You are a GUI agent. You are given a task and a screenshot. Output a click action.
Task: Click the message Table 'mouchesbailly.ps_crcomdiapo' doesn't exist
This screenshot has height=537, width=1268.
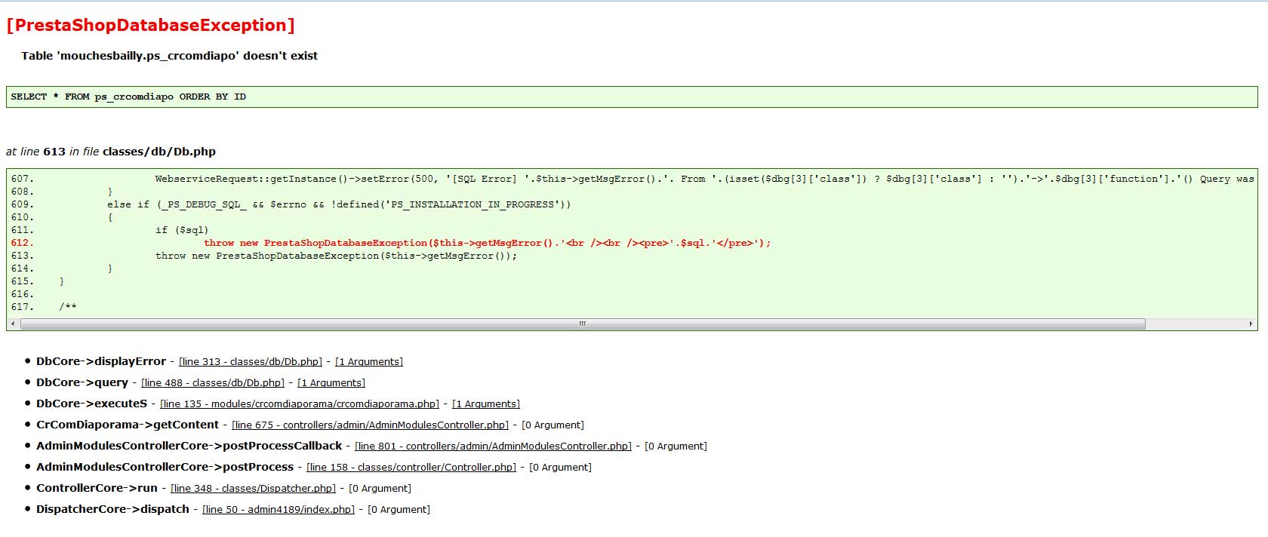coord(169,56)
